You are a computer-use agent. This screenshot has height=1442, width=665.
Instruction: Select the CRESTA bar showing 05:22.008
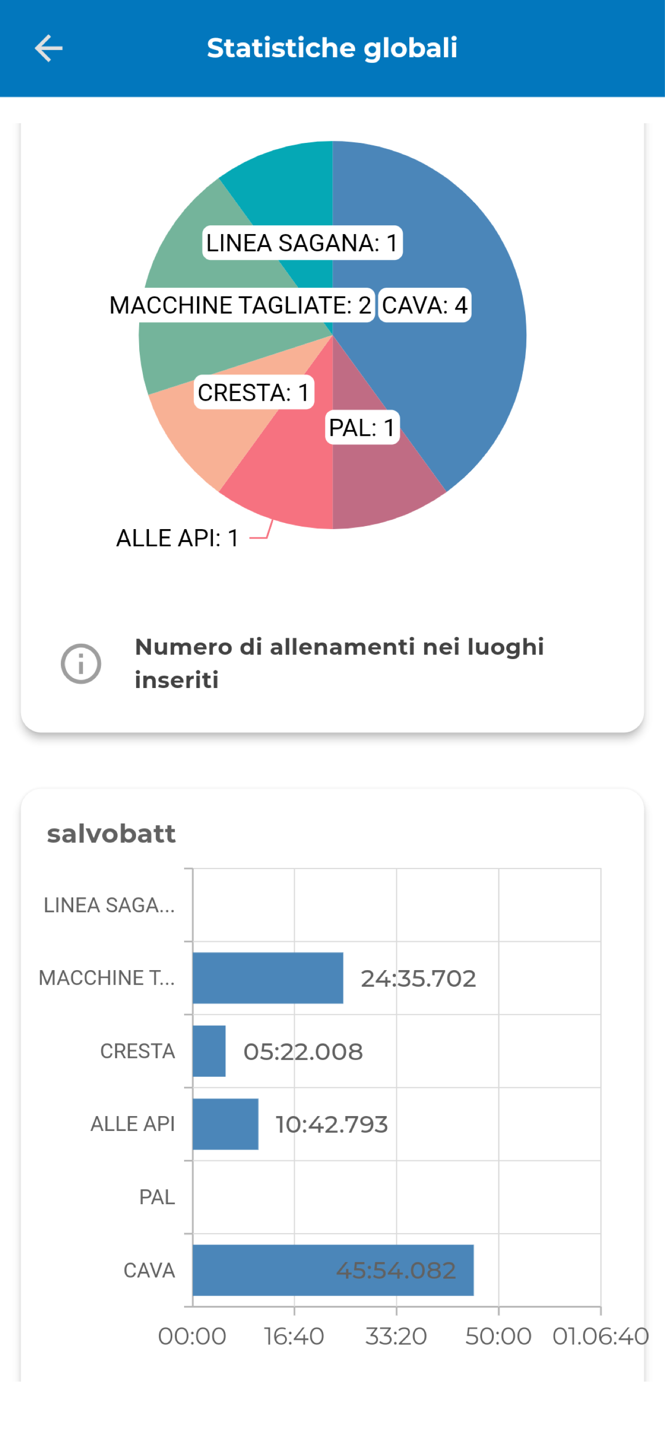tap(209, 1051)
